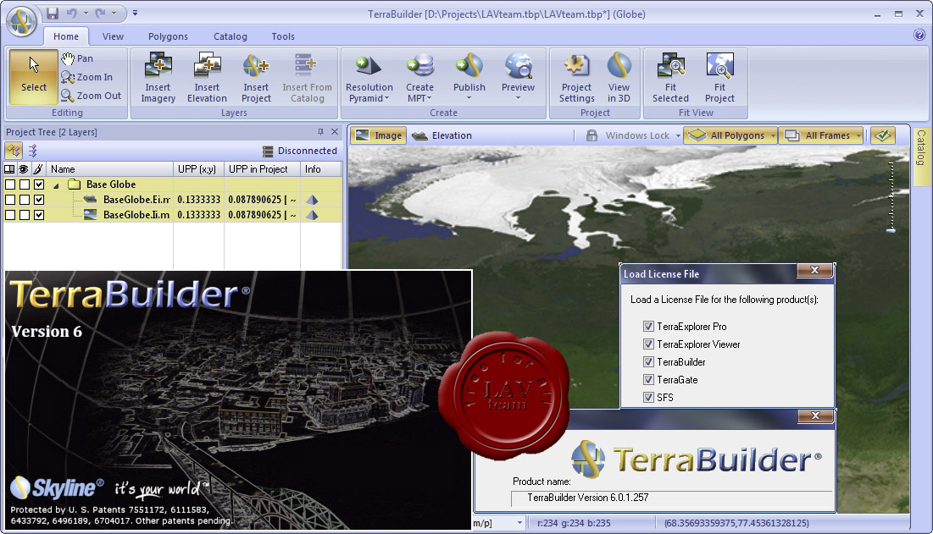Image resolution: width=933 pixels, height=534 pixels.
Task: Collapse the Base Globe tree node
Action: (x=56, y=185)
